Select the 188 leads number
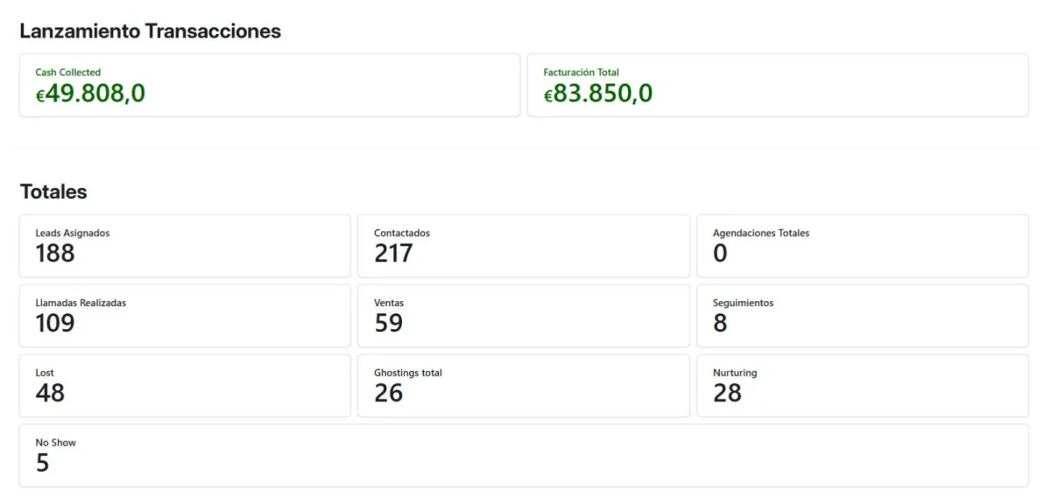The height and width of the screenshot is (497, 1051). [54, 254]
